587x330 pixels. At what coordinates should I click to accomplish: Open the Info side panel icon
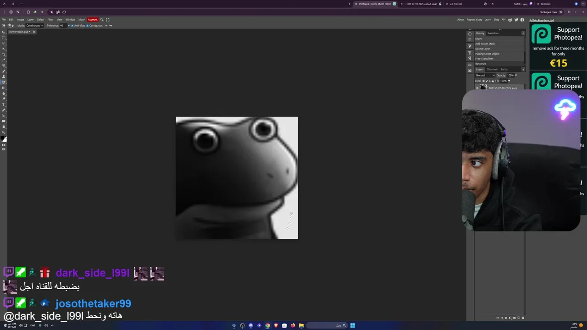(470, 34)
